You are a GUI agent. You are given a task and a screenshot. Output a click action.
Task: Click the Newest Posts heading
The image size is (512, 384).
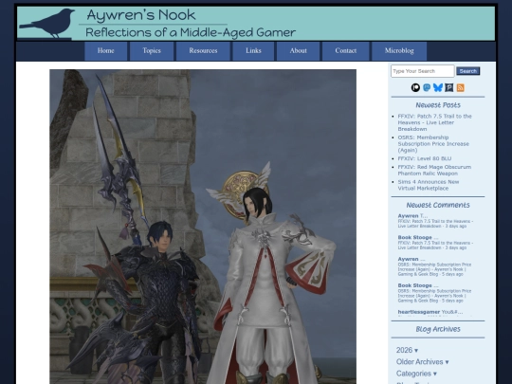(x=438, y=105)
